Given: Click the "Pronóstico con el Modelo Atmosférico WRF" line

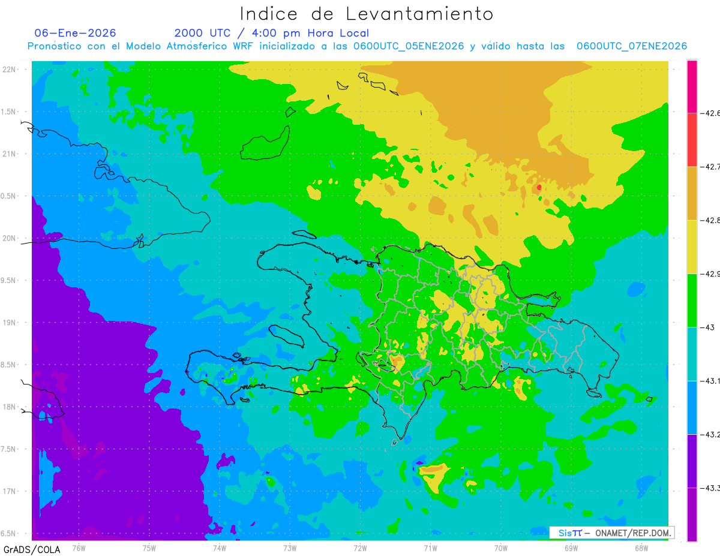Looking at the screenshot, I should (x=357, y=46).
